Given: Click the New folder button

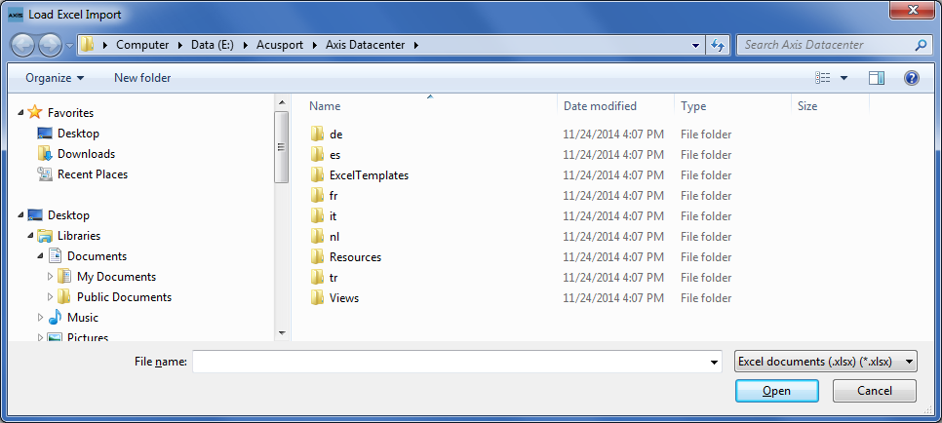Looking at the screenshot, I should (x=142, y=78).
